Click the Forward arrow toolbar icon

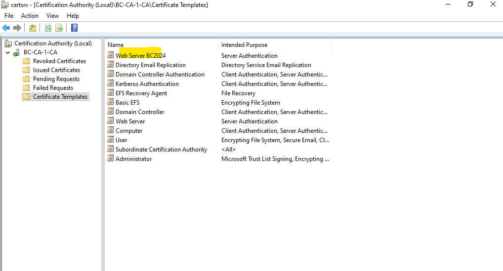pyautogui.click(x=17, y=28)
